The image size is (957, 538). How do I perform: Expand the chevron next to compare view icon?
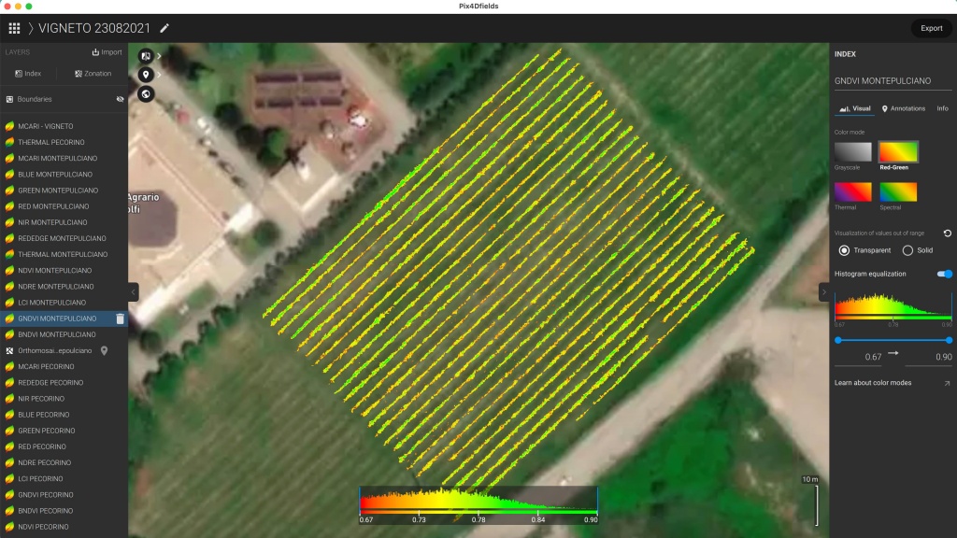point(159,56)
